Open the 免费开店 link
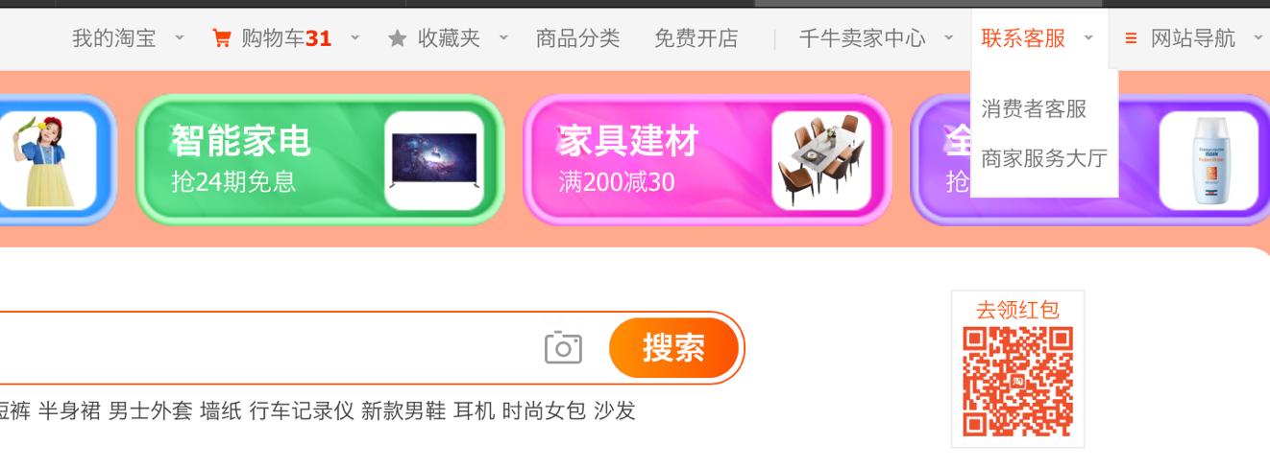This screenshot has width=1270, height=468. [696, 38]
